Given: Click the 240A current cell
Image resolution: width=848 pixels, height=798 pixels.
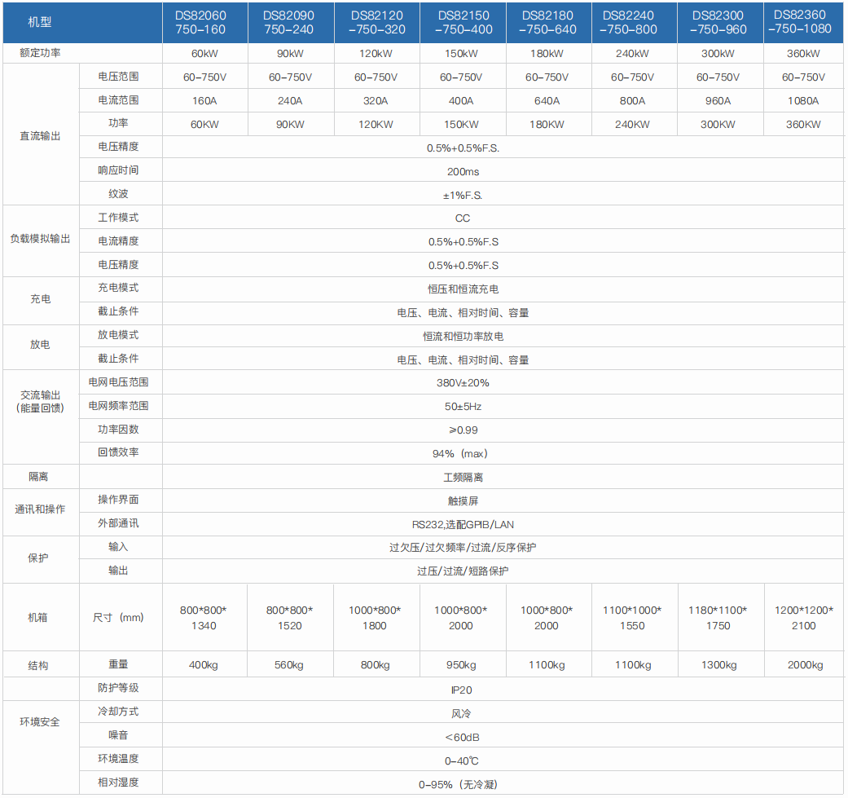Looking at the screenshot, I should pos(290,100).
